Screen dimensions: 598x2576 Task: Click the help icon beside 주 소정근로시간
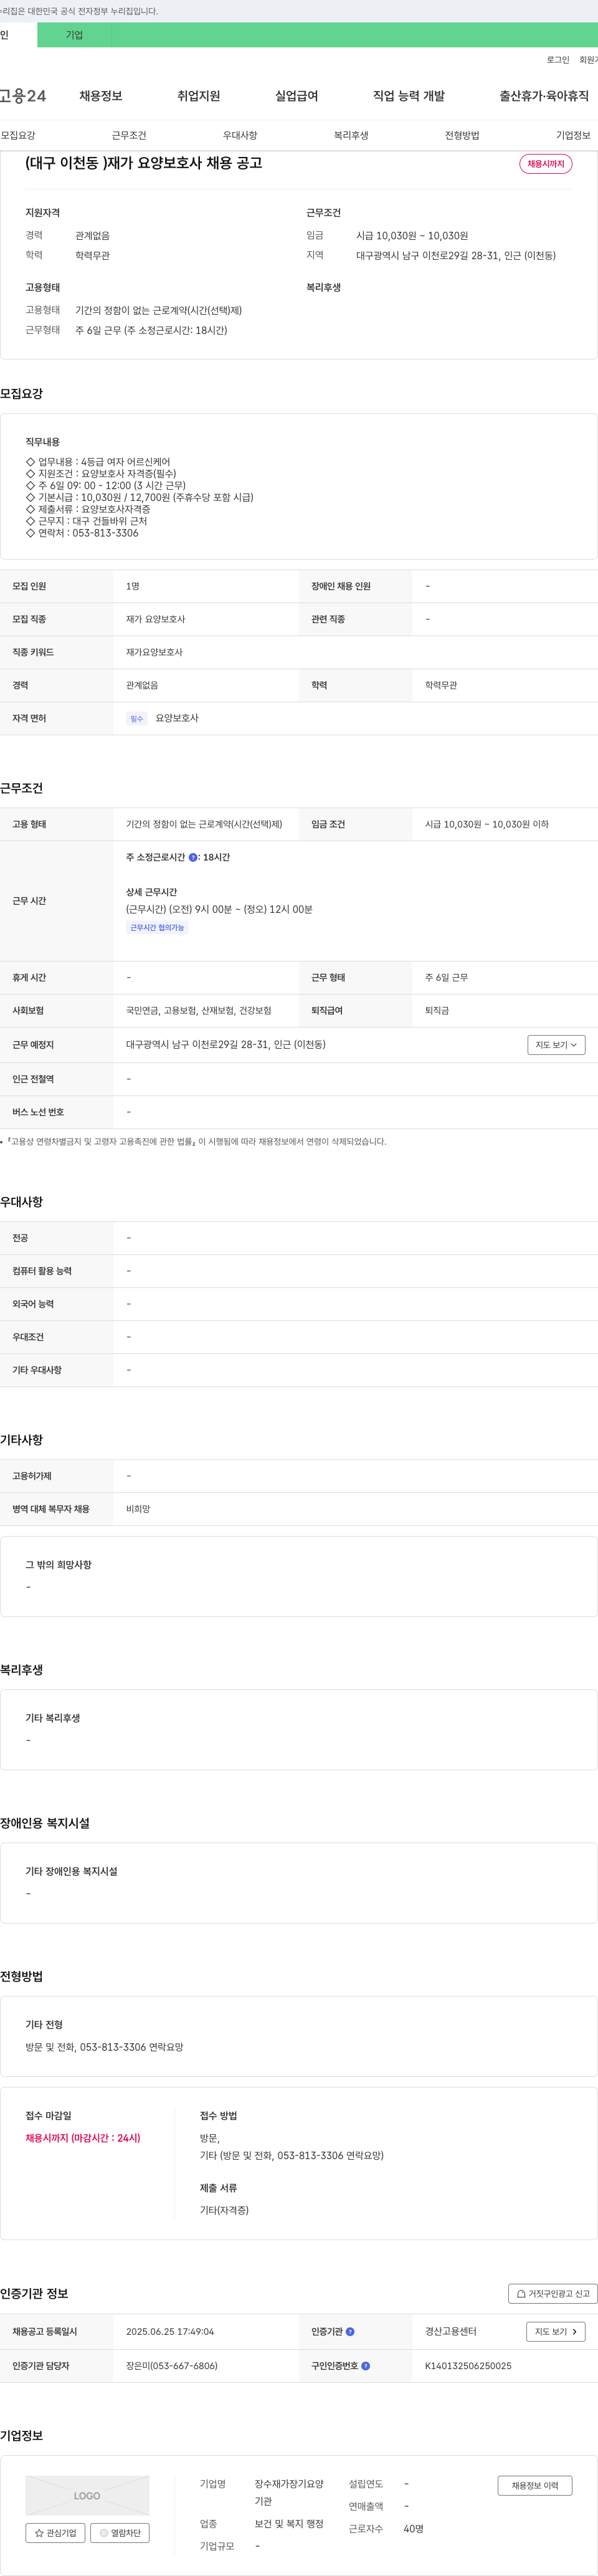193,857
